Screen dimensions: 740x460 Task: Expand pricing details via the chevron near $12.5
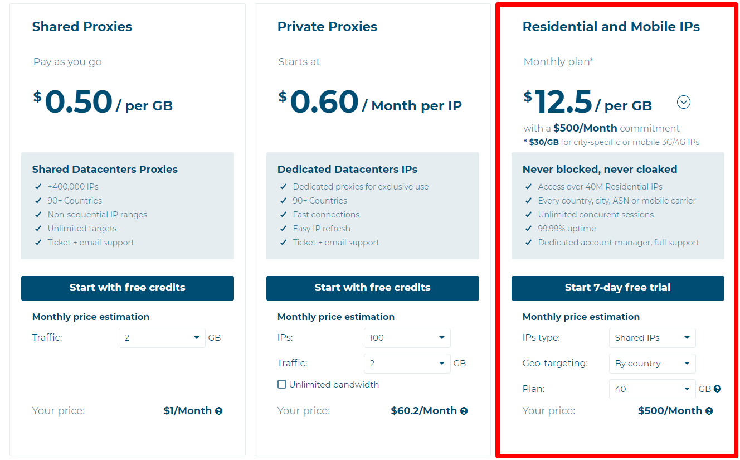[684, 102]
